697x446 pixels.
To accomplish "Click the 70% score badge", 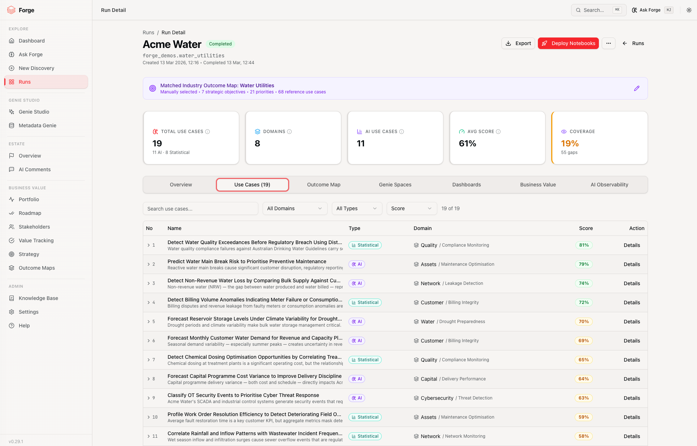I will tap(584, 322).
